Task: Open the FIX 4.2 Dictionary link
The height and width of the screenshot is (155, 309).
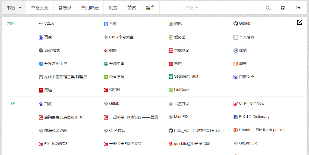Action: click(254, 117)
